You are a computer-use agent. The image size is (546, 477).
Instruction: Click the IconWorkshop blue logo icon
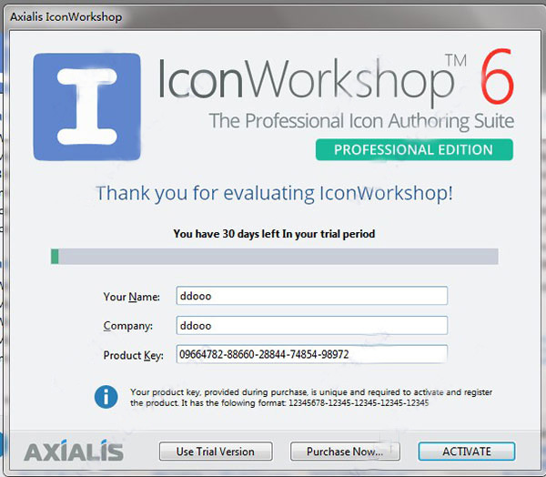[86, 107]
